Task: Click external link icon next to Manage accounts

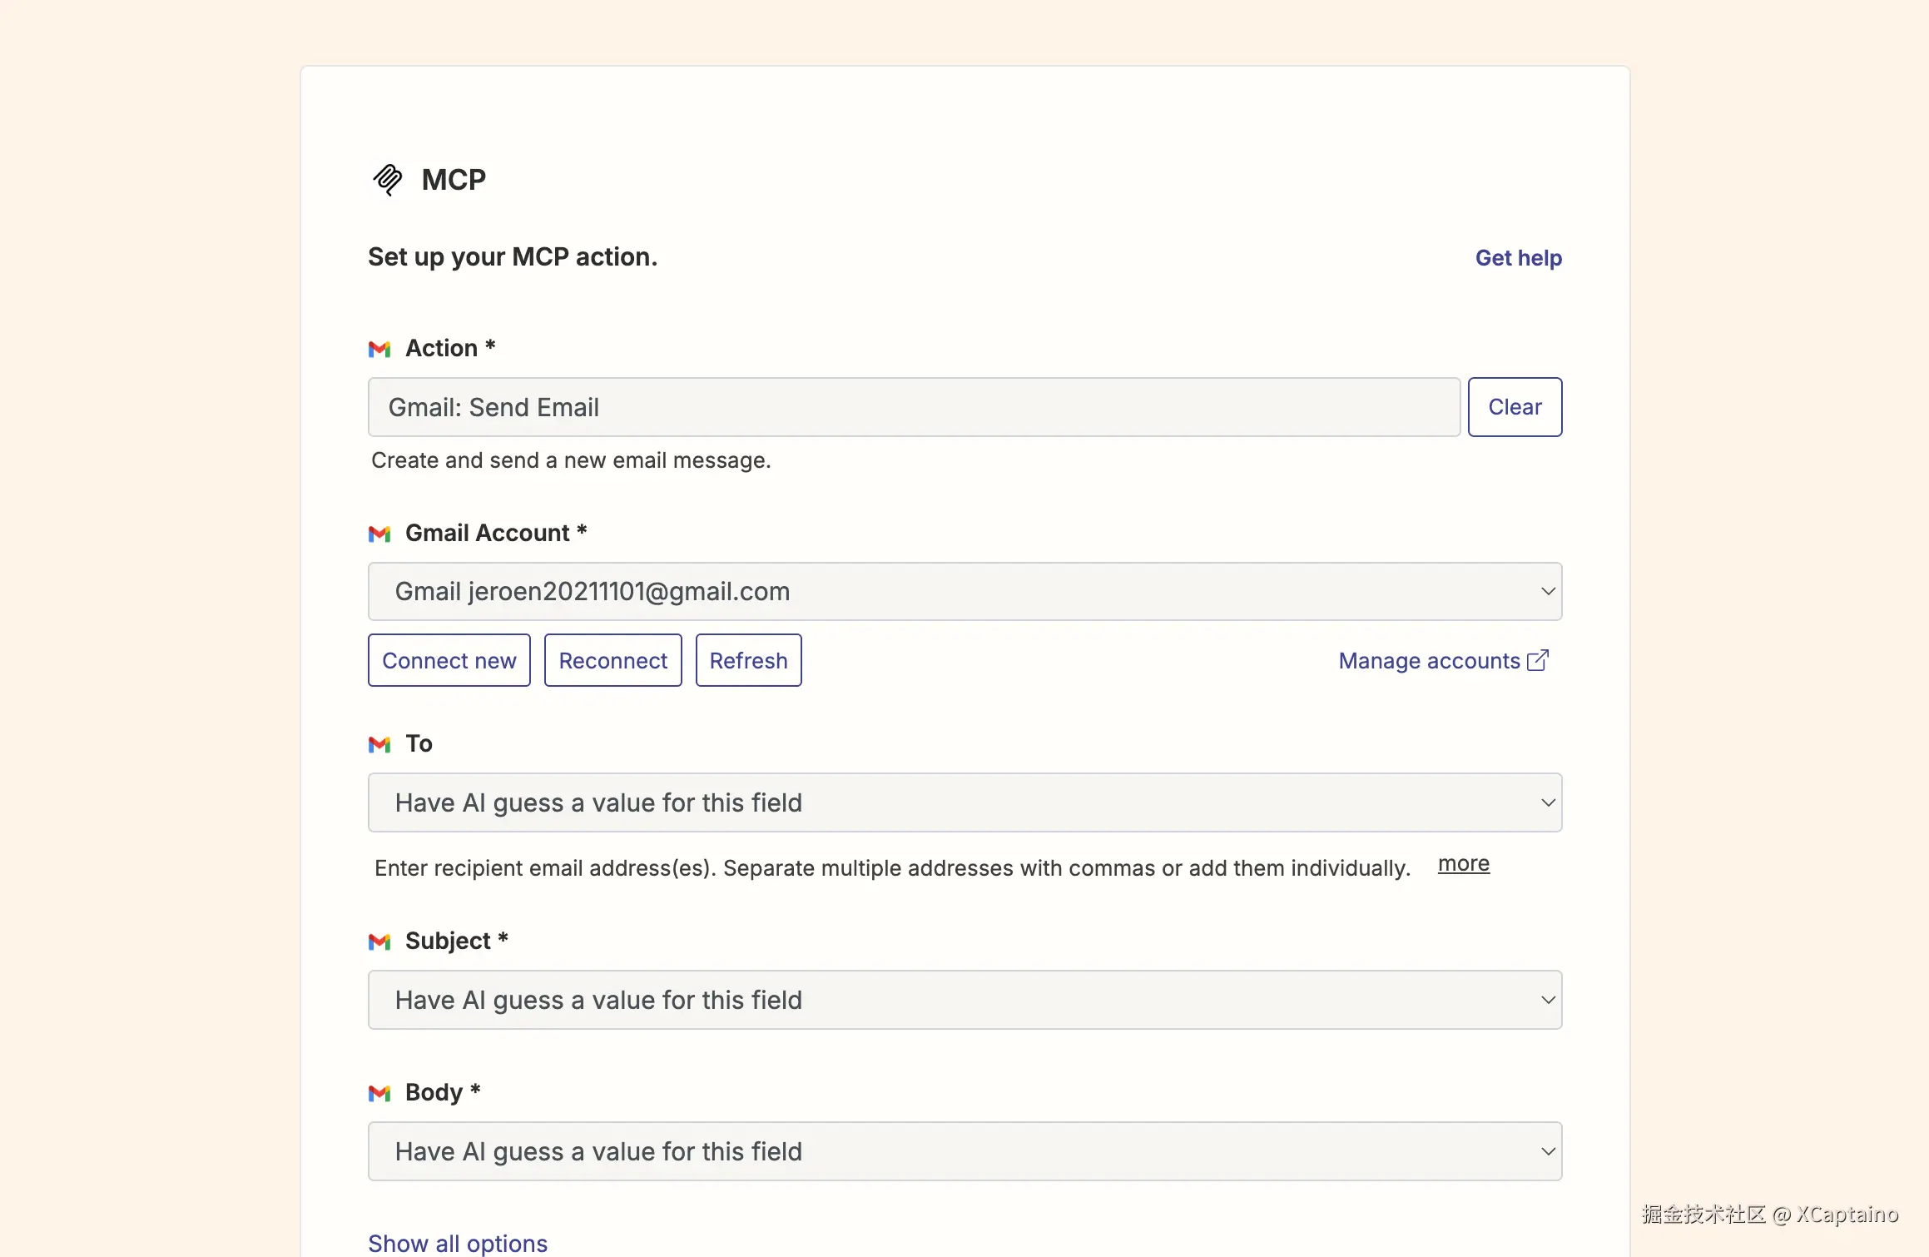Action: pyautogui.click(x=1538, y=660)
